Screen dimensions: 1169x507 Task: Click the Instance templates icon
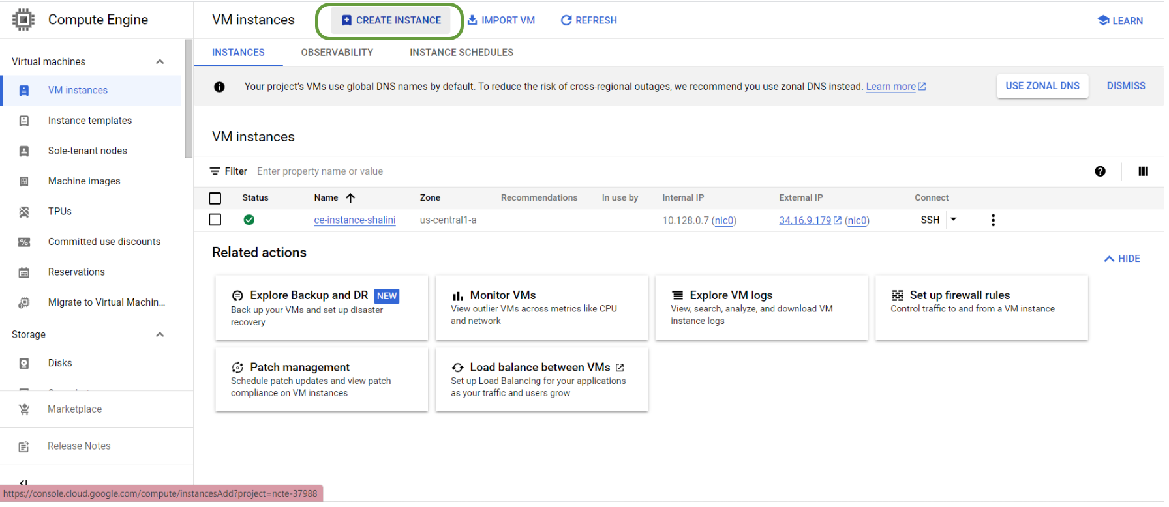pyautogui.click(x=24, y=121)
